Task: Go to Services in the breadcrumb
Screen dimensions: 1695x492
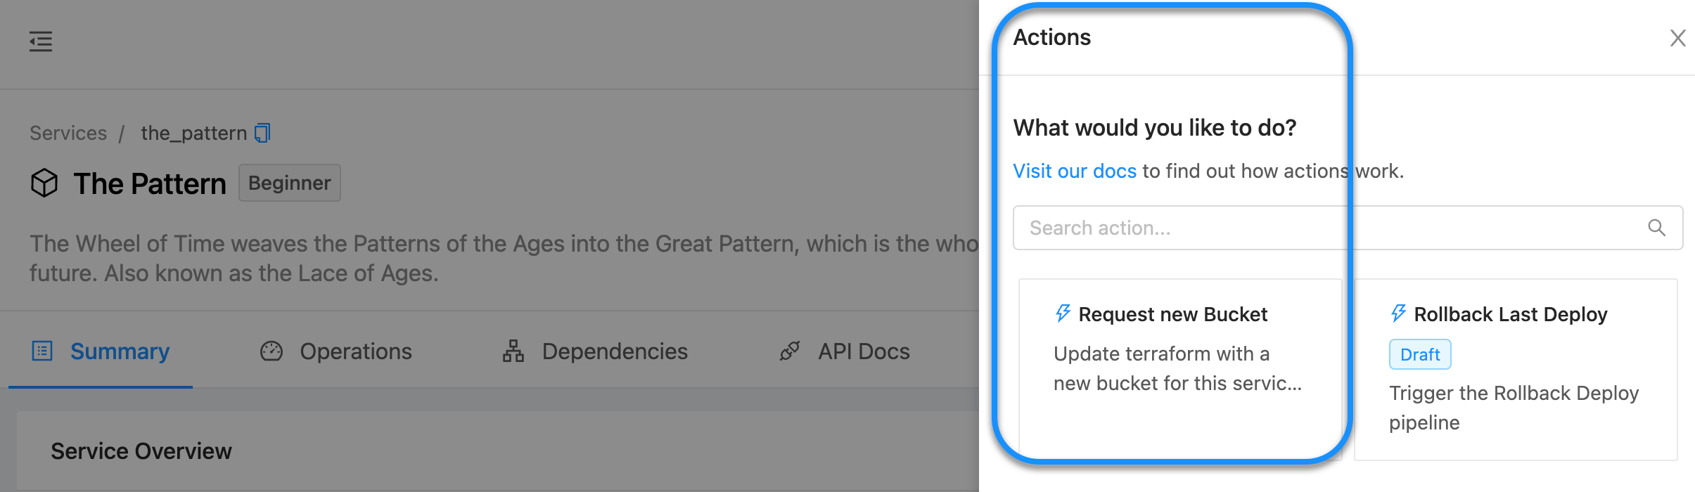Action: coord(68,133)
